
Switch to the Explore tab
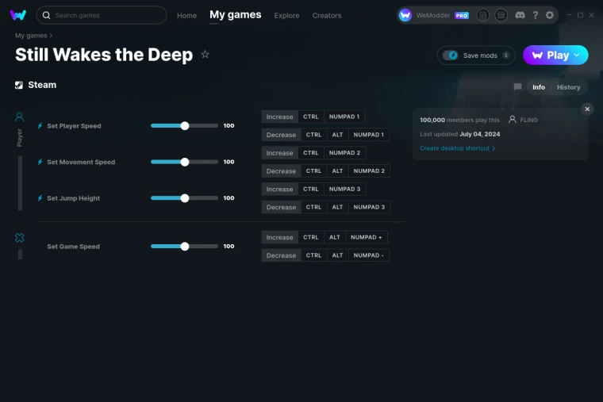coord(286,15)
